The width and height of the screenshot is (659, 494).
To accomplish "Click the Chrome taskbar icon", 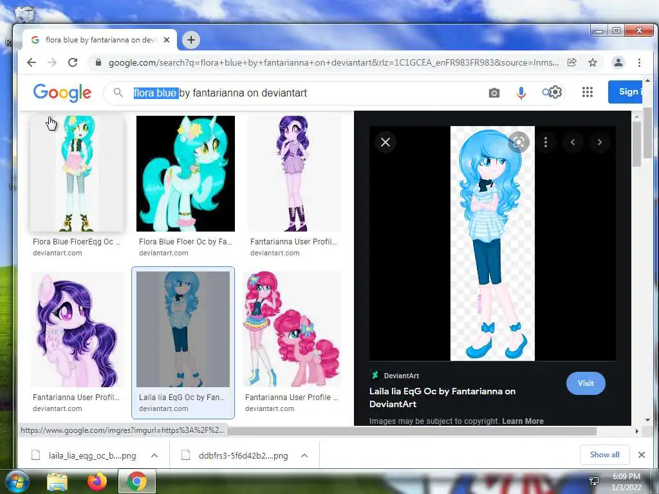I will pos(136,481).
